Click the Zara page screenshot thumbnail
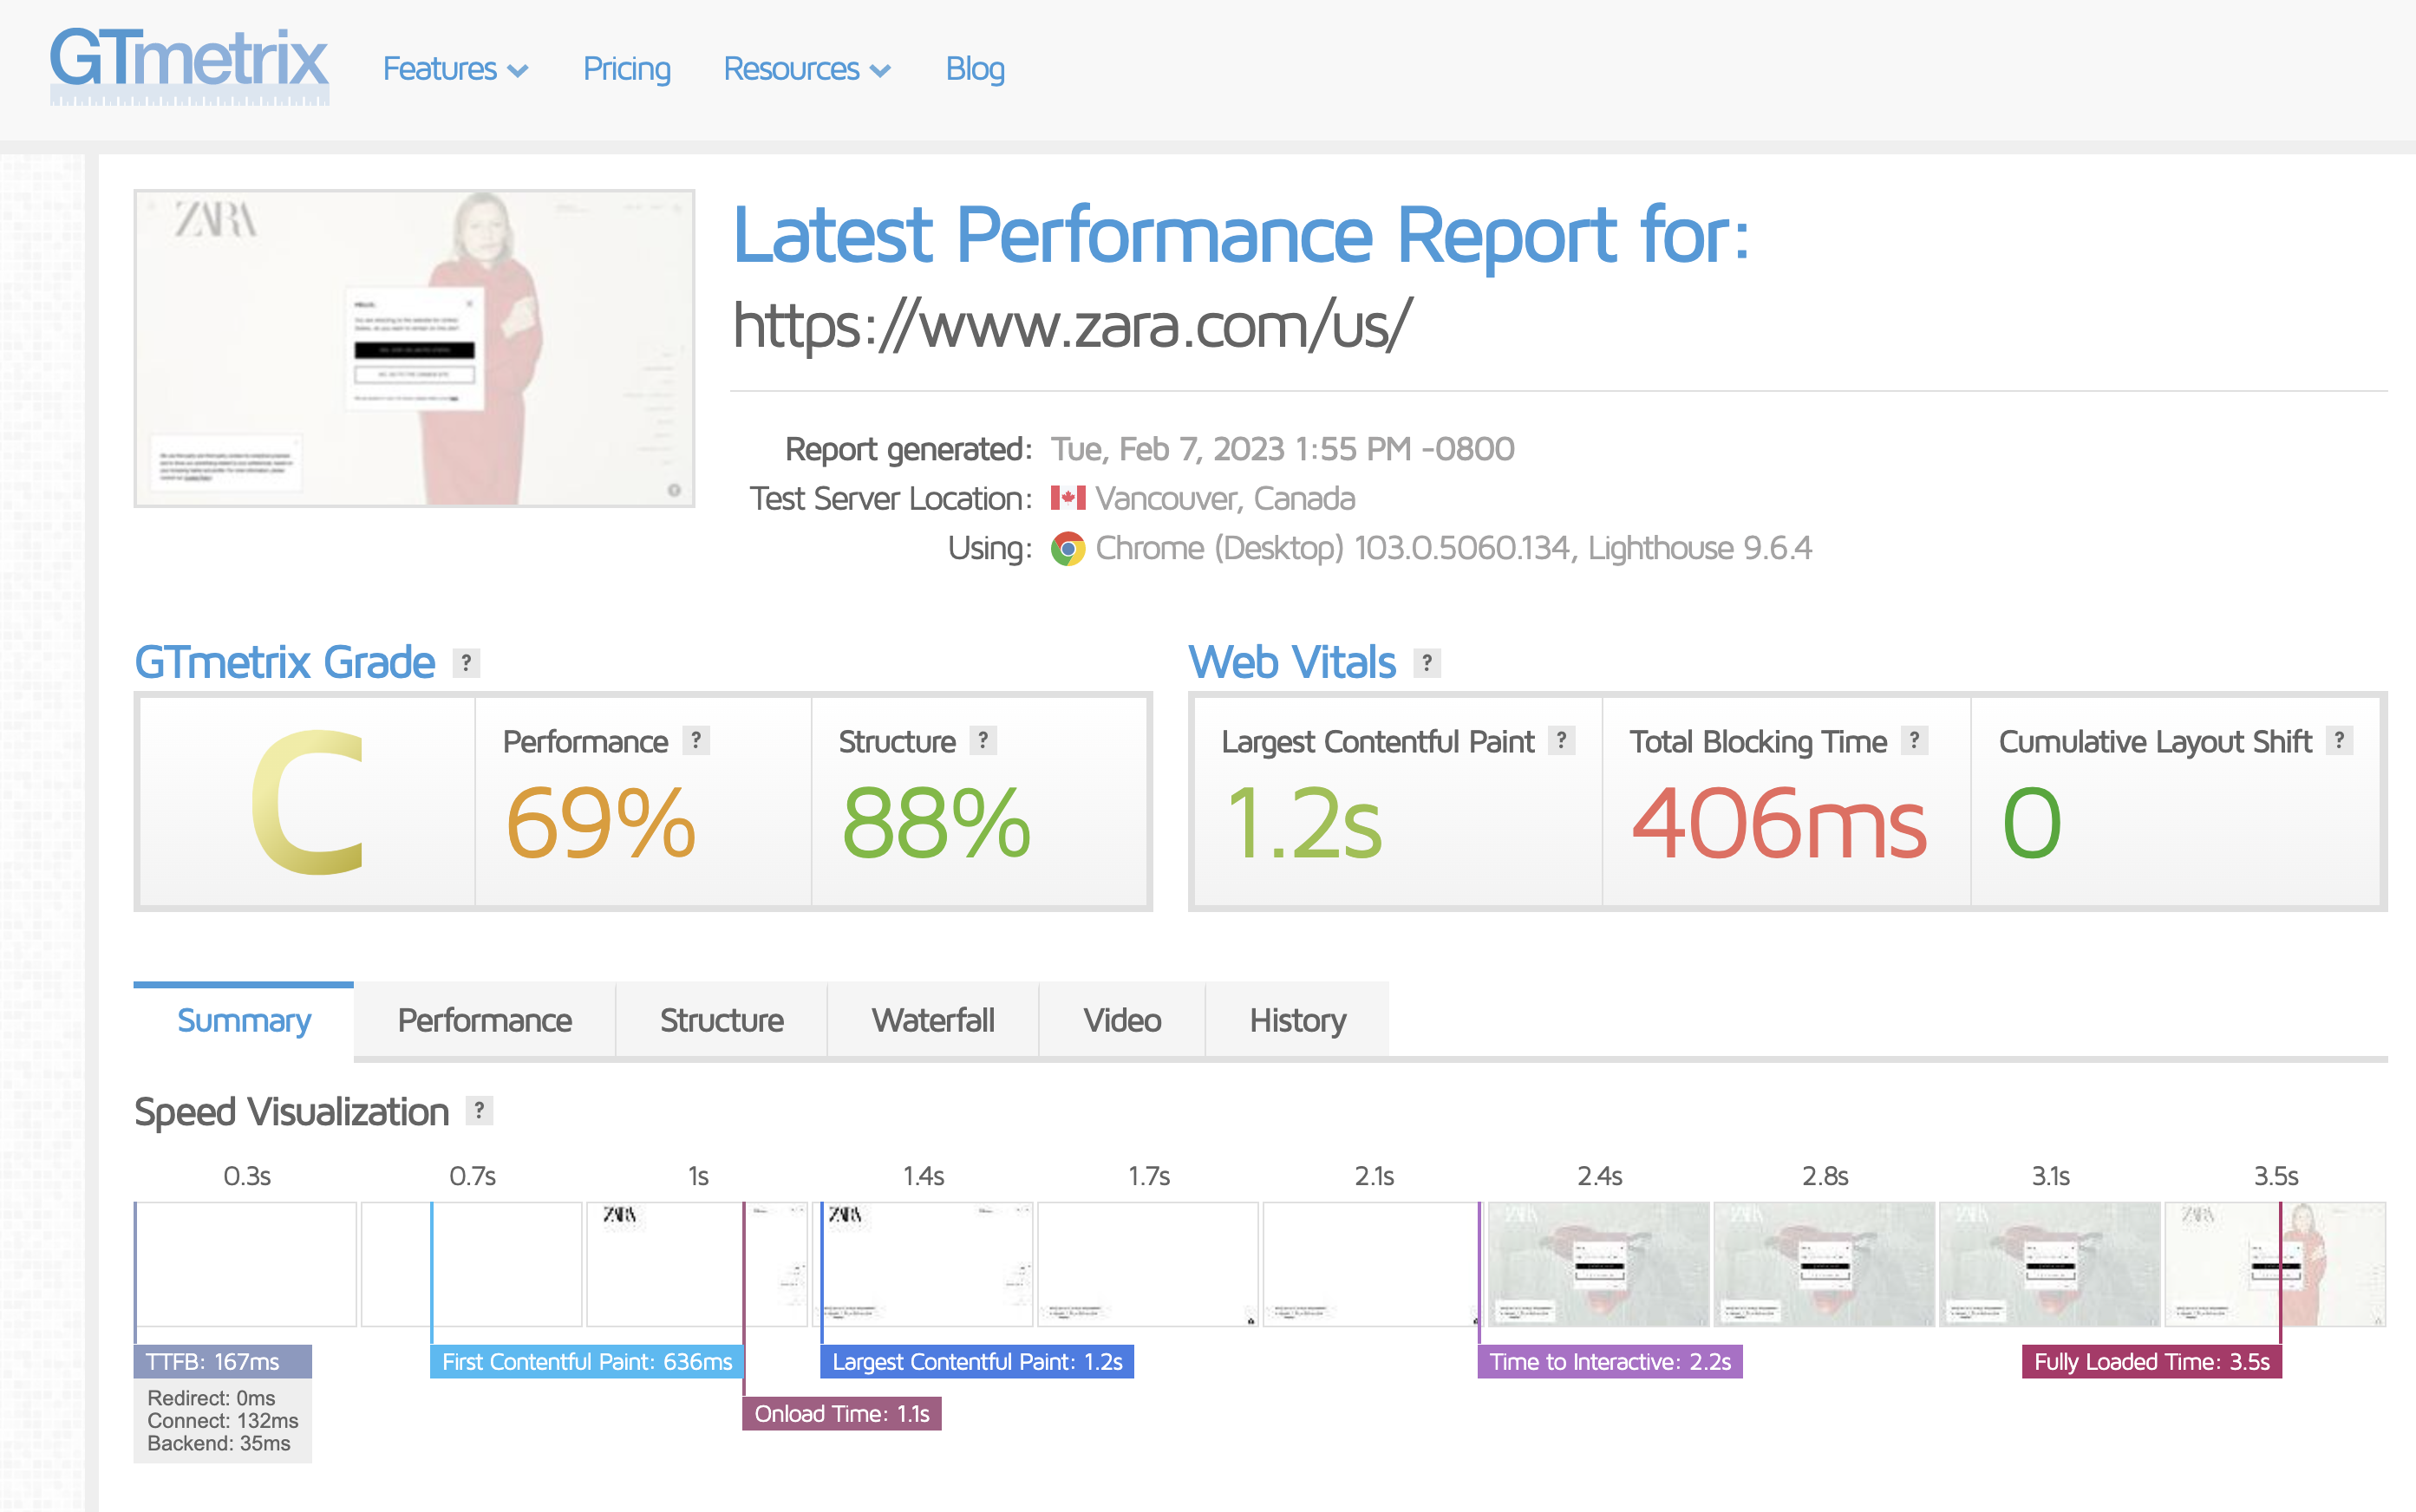This screenshot has height=1512, width=2416. (414, 348)
